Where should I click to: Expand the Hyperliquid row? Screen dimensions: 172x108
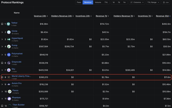pos(2,39)
